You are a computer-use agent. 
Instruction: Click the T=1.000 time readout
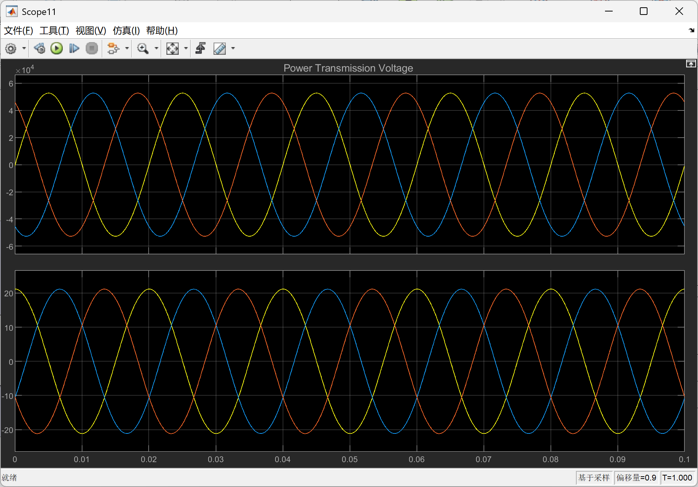click(677, 478)
